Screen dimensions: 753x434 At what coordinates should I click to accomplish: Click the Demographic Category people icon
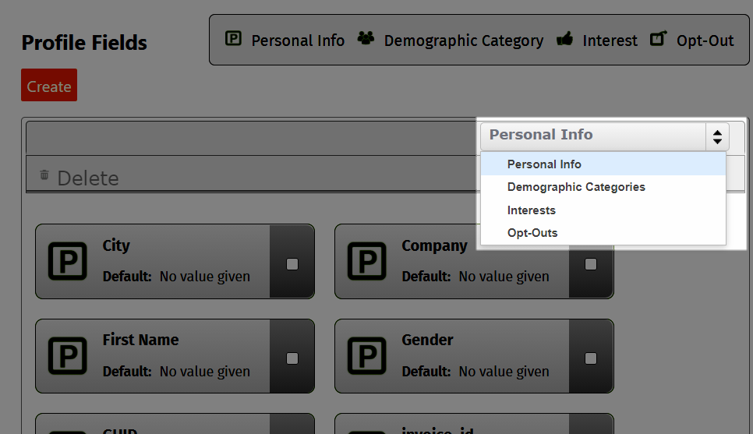coord(366,38)
